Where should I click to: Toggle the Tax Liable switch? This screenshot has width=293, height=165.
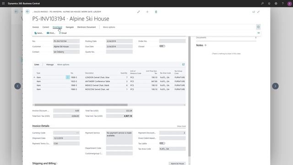coord(162,143)
